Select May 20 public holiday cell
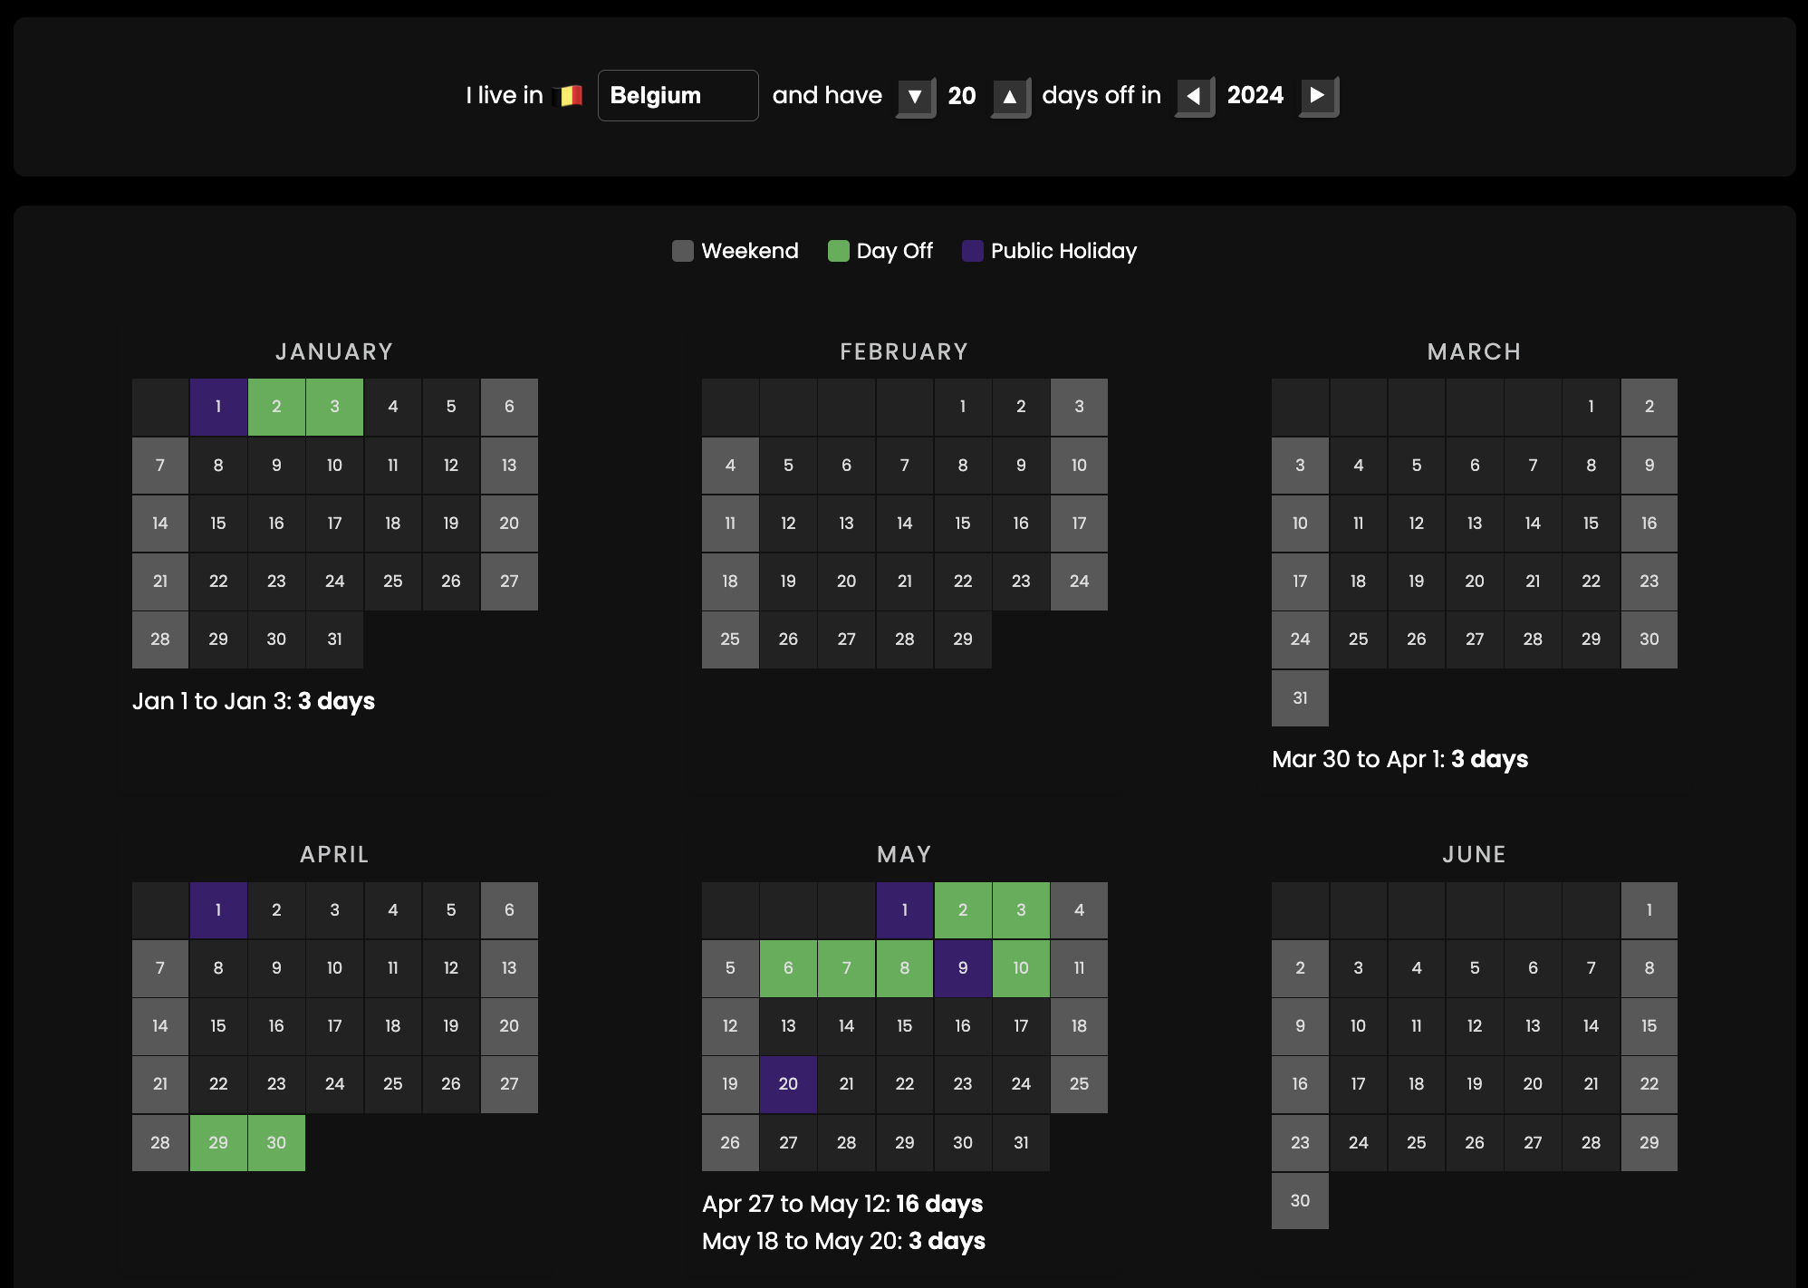This screenshot has width=1808, height=1288. (x=788, y=1084)
